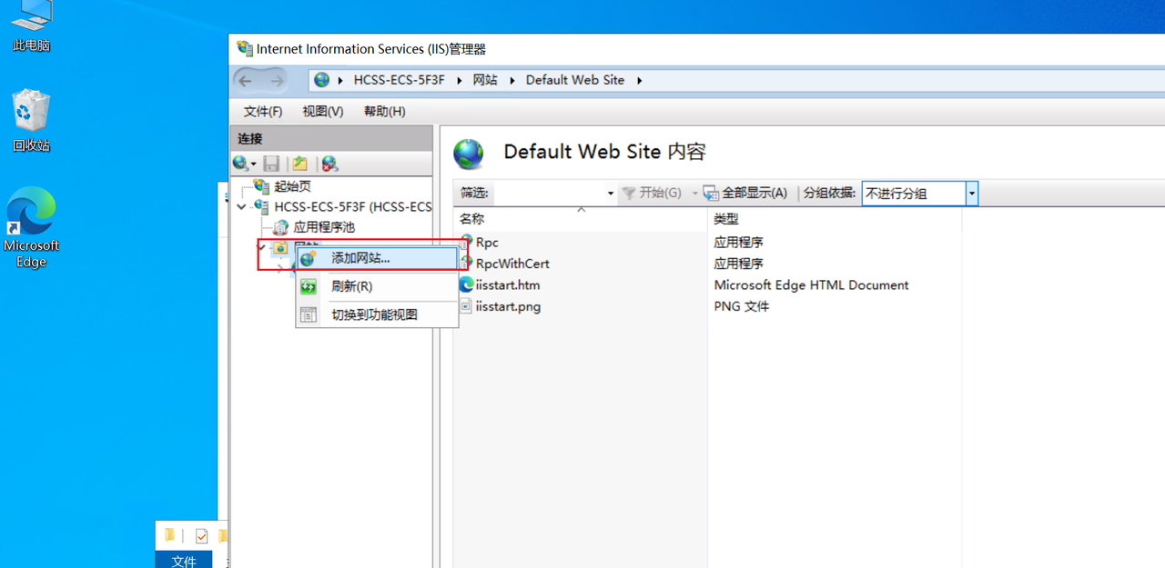
Task: Click the 网站 folder icon in tree
Action: (x=280, y=247)
